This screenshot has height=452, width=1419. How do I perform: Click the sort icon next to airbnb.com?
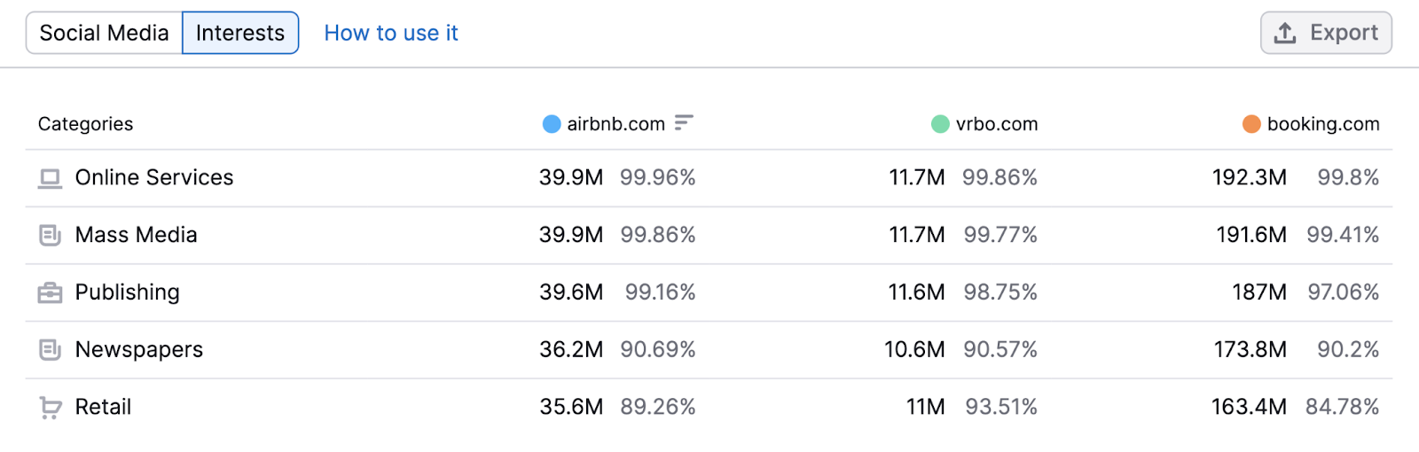click(683, 123)
